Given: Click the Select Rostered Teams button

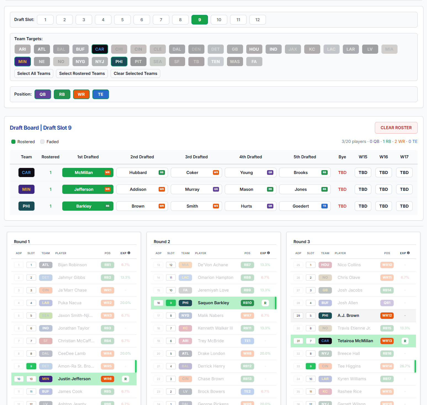Looking at the screenshot, I should (82, 74).
